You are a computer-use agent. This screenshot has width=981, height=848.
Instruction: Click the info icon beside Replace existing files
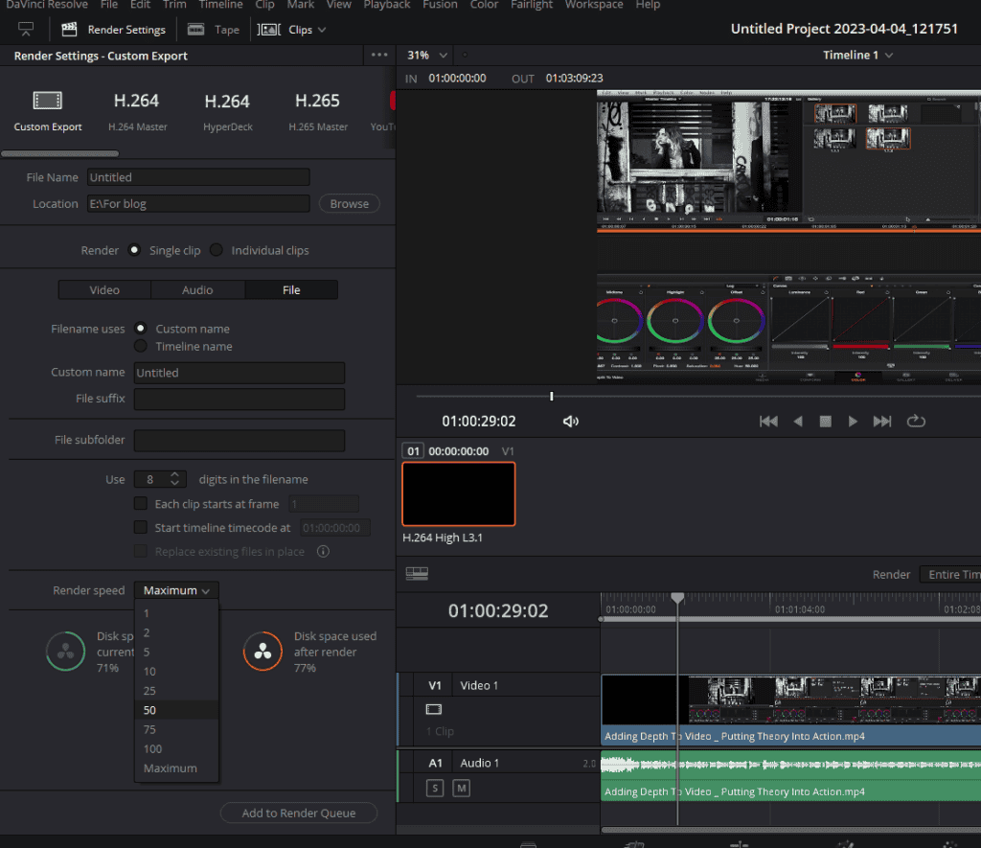[323, 551]
